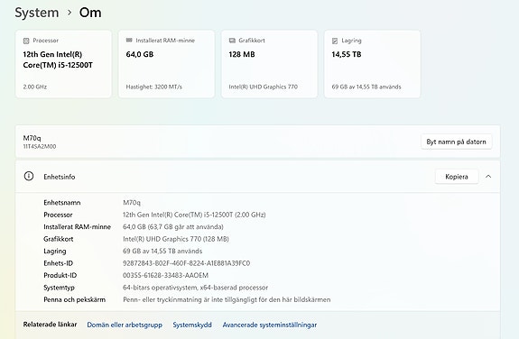Click 12th Gen Intel Core i5-12500T card title
The height and width of the screenshot is (339, 519).
[58, 60]
